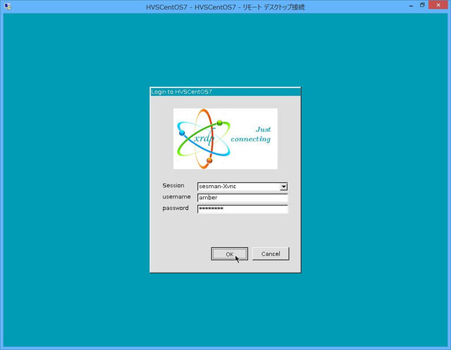This screenshot has width=451, height=350.
Task: Focus the username field containing amber
Action: pos(242,198)
